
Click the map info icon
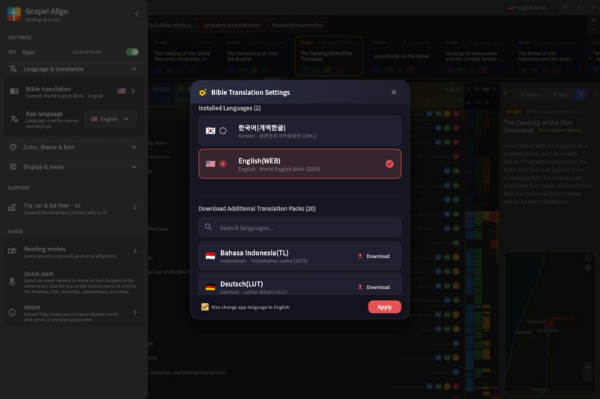tap(588, 258)
